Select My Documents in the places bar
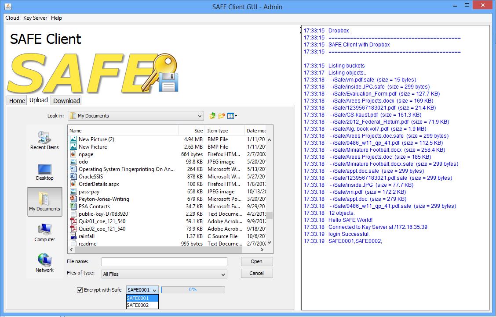The width and height of the screenshot is (496, 317). (x=44, y=202)
